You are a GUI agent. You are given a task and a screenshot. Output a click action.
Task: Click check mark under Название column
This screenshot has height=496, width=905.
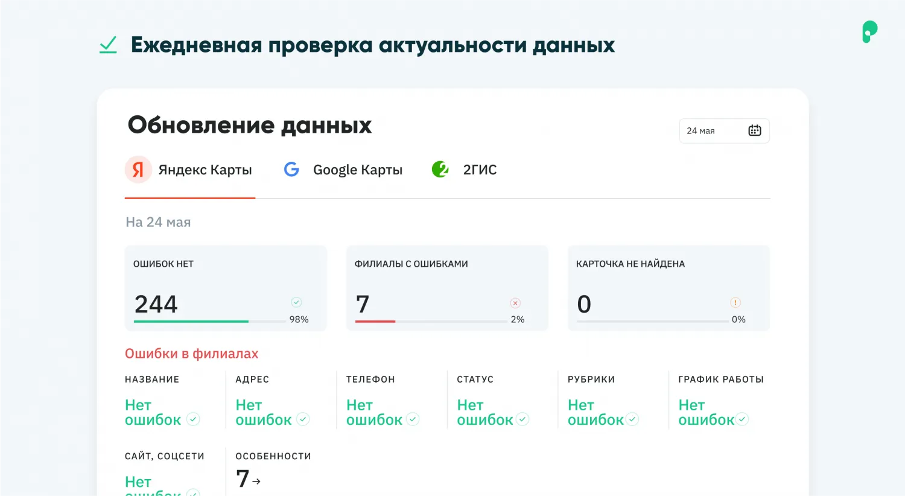tap(193, 419)
